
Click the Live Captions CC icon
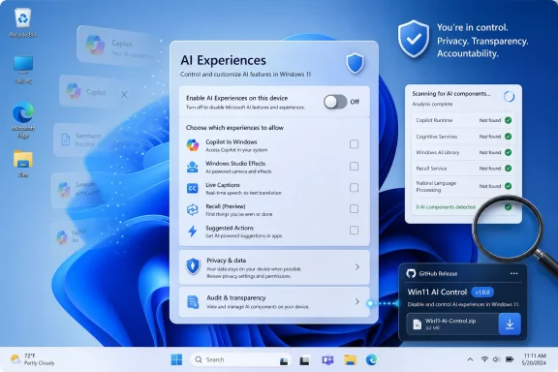193,188
